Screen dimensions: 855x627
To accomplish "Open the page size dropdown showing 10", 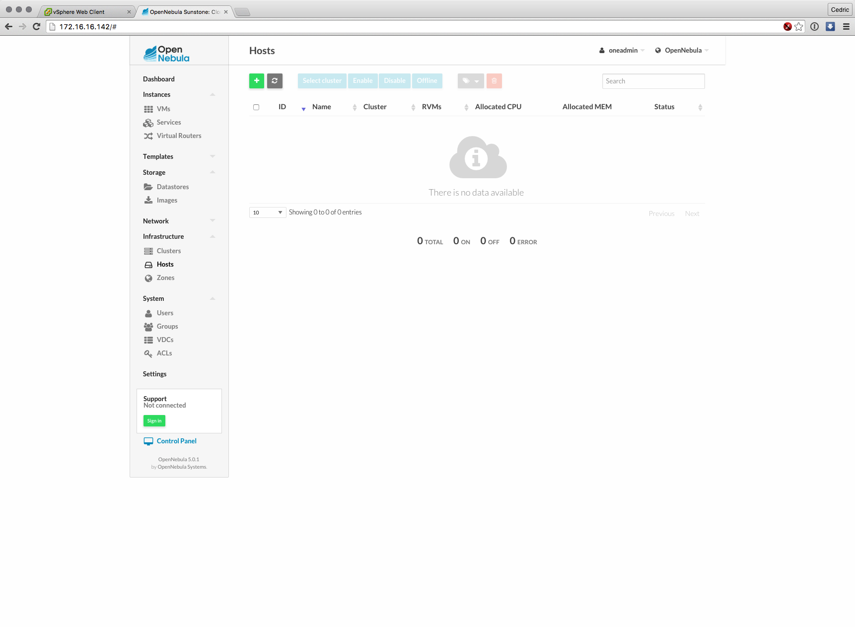I will 267,212.
